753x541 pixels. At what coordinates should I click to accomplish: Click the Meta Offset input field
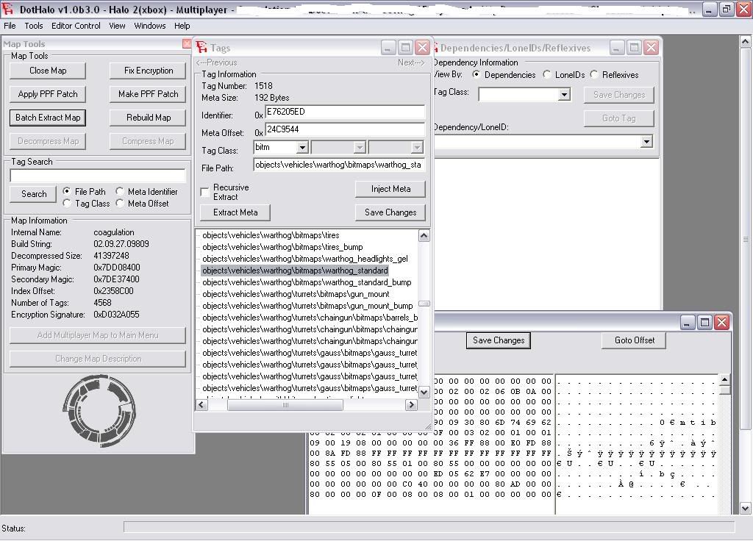tap(345, 129)
